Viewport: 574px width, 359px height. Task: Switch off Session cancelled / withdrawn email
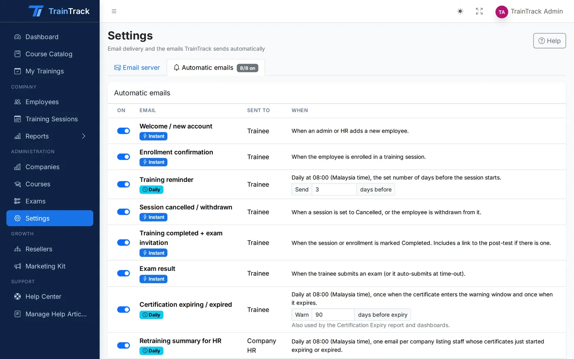coord(123,212)
